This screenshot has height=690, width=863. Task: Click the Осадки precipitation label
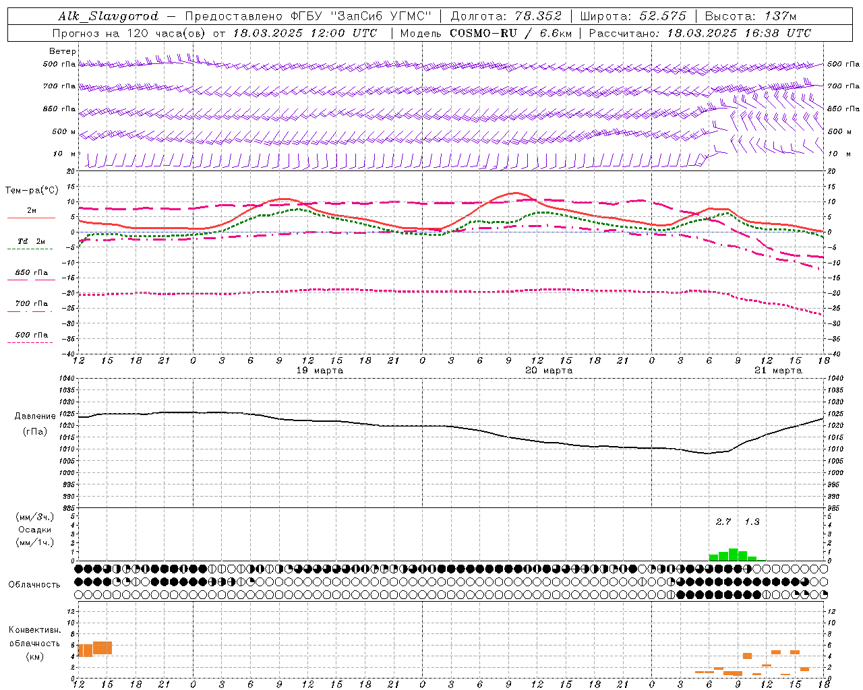(x=35, y=530)
